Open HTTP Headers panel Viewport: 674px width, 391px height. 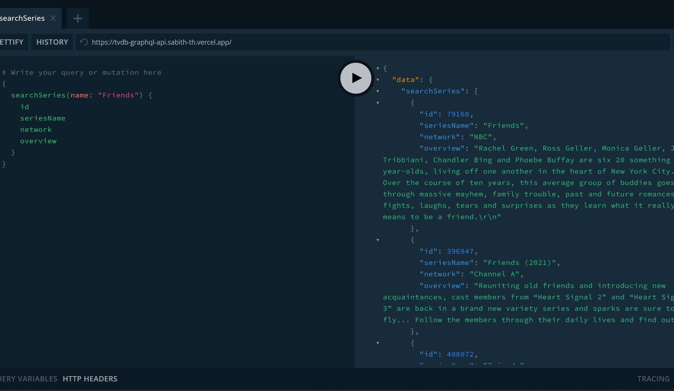point(90,378)
